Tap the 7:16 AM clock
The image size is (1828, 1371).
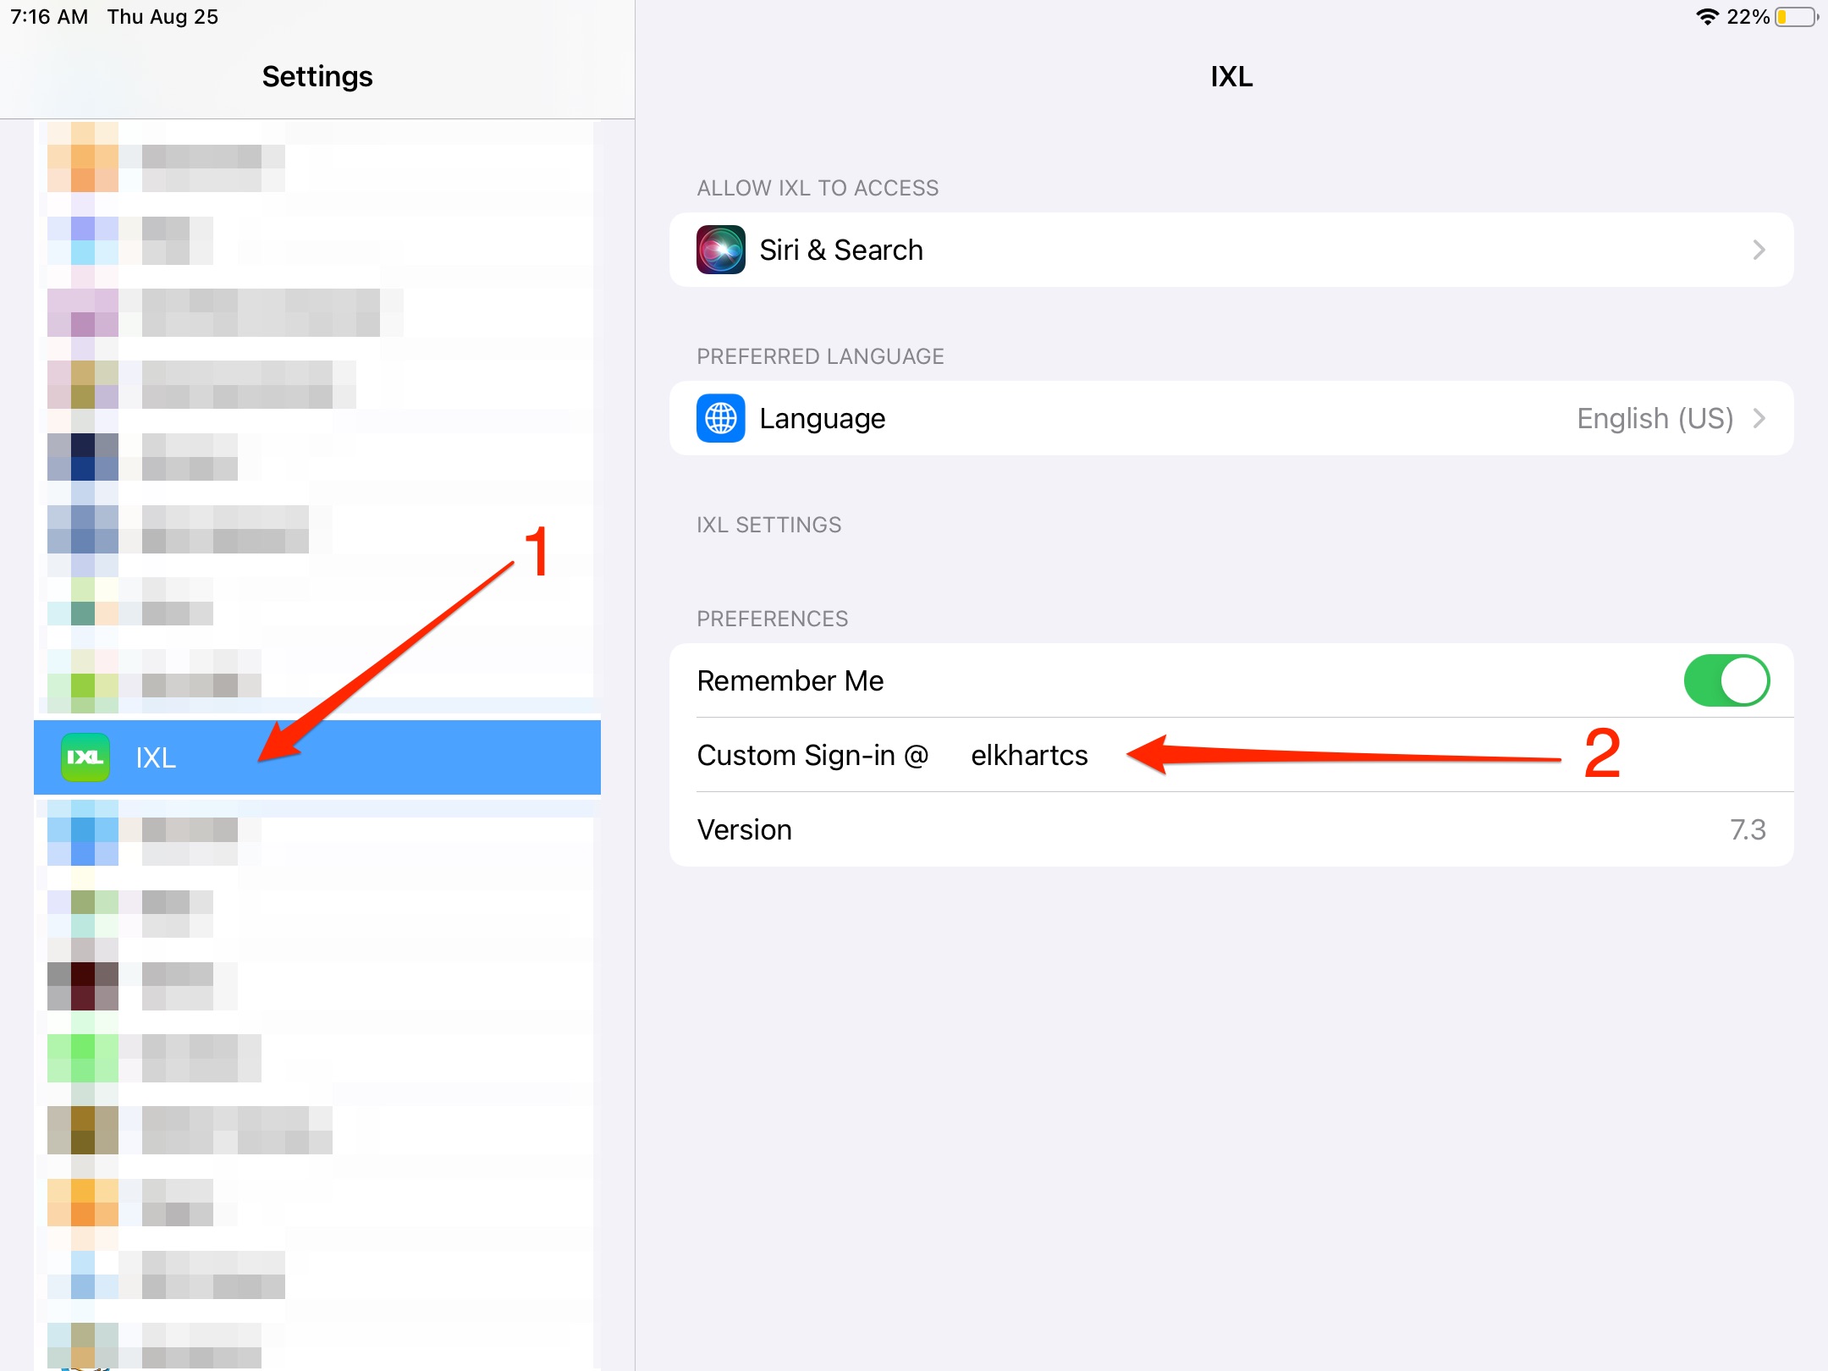click(49, 17)
